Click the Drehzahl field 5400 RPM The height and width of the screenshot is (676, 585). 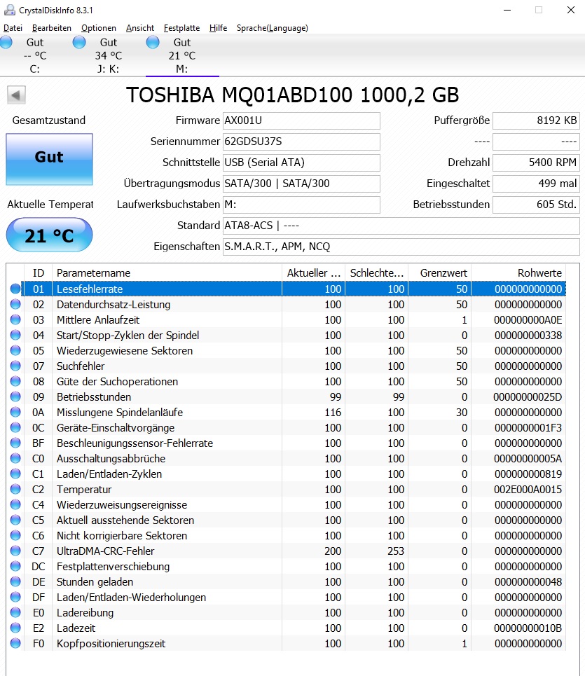pyautogui.click(x=536, y=163)
